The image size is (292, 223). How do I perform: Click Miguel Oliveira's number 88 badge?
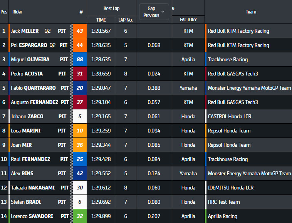click(x=80, y=59)
